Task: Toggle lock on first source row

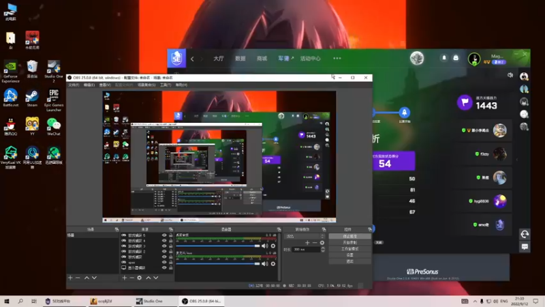Action: coord(171,235)
